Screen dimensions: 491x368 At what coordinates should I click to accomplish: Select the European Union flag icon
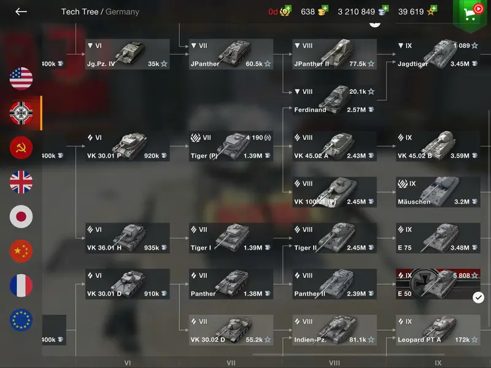[x=21, y=320]
